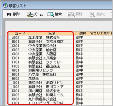Select the 筆まめ toolbar icon
The image size is (113, 106).
[92, 14]
